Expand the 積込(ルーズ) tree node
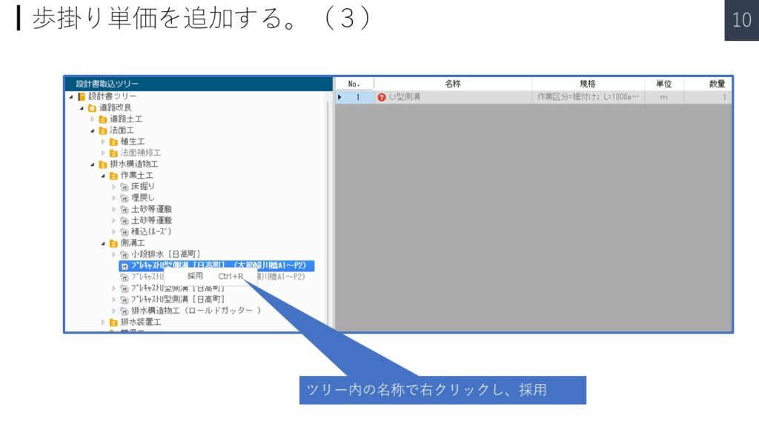The width and height of the screenshot is (759, 427). click(x=114, y=231)
